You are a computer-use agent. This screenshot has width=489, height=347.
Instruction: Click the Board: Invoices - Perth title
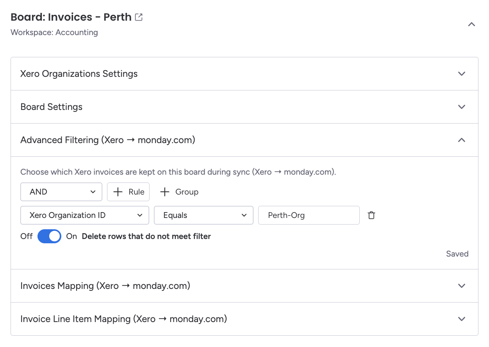click(71, 17)
